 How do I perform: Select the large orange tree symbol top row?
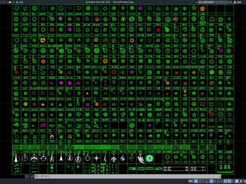(202, 9)
